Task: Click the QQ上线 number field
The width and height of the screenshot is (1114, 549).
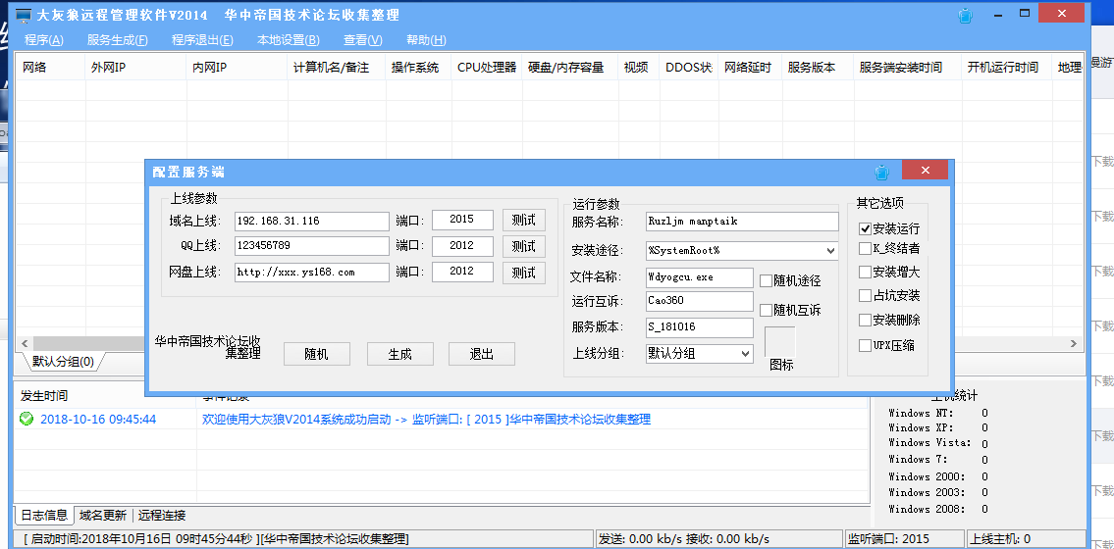Action: (312, 246)
